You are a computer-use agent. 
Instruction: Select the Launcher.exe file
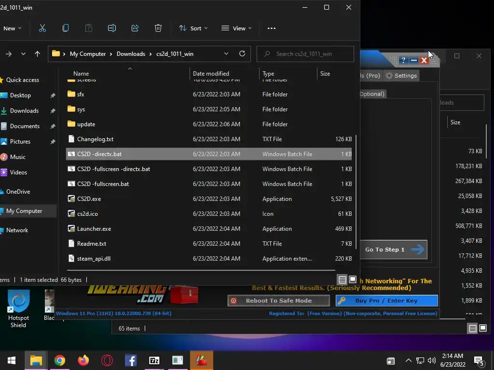click(208, 229)
